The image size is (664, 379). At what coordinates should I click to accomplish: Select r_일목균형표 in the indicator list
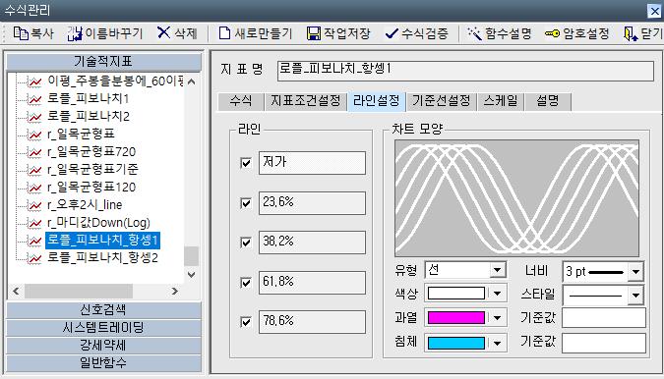point(81,134)
